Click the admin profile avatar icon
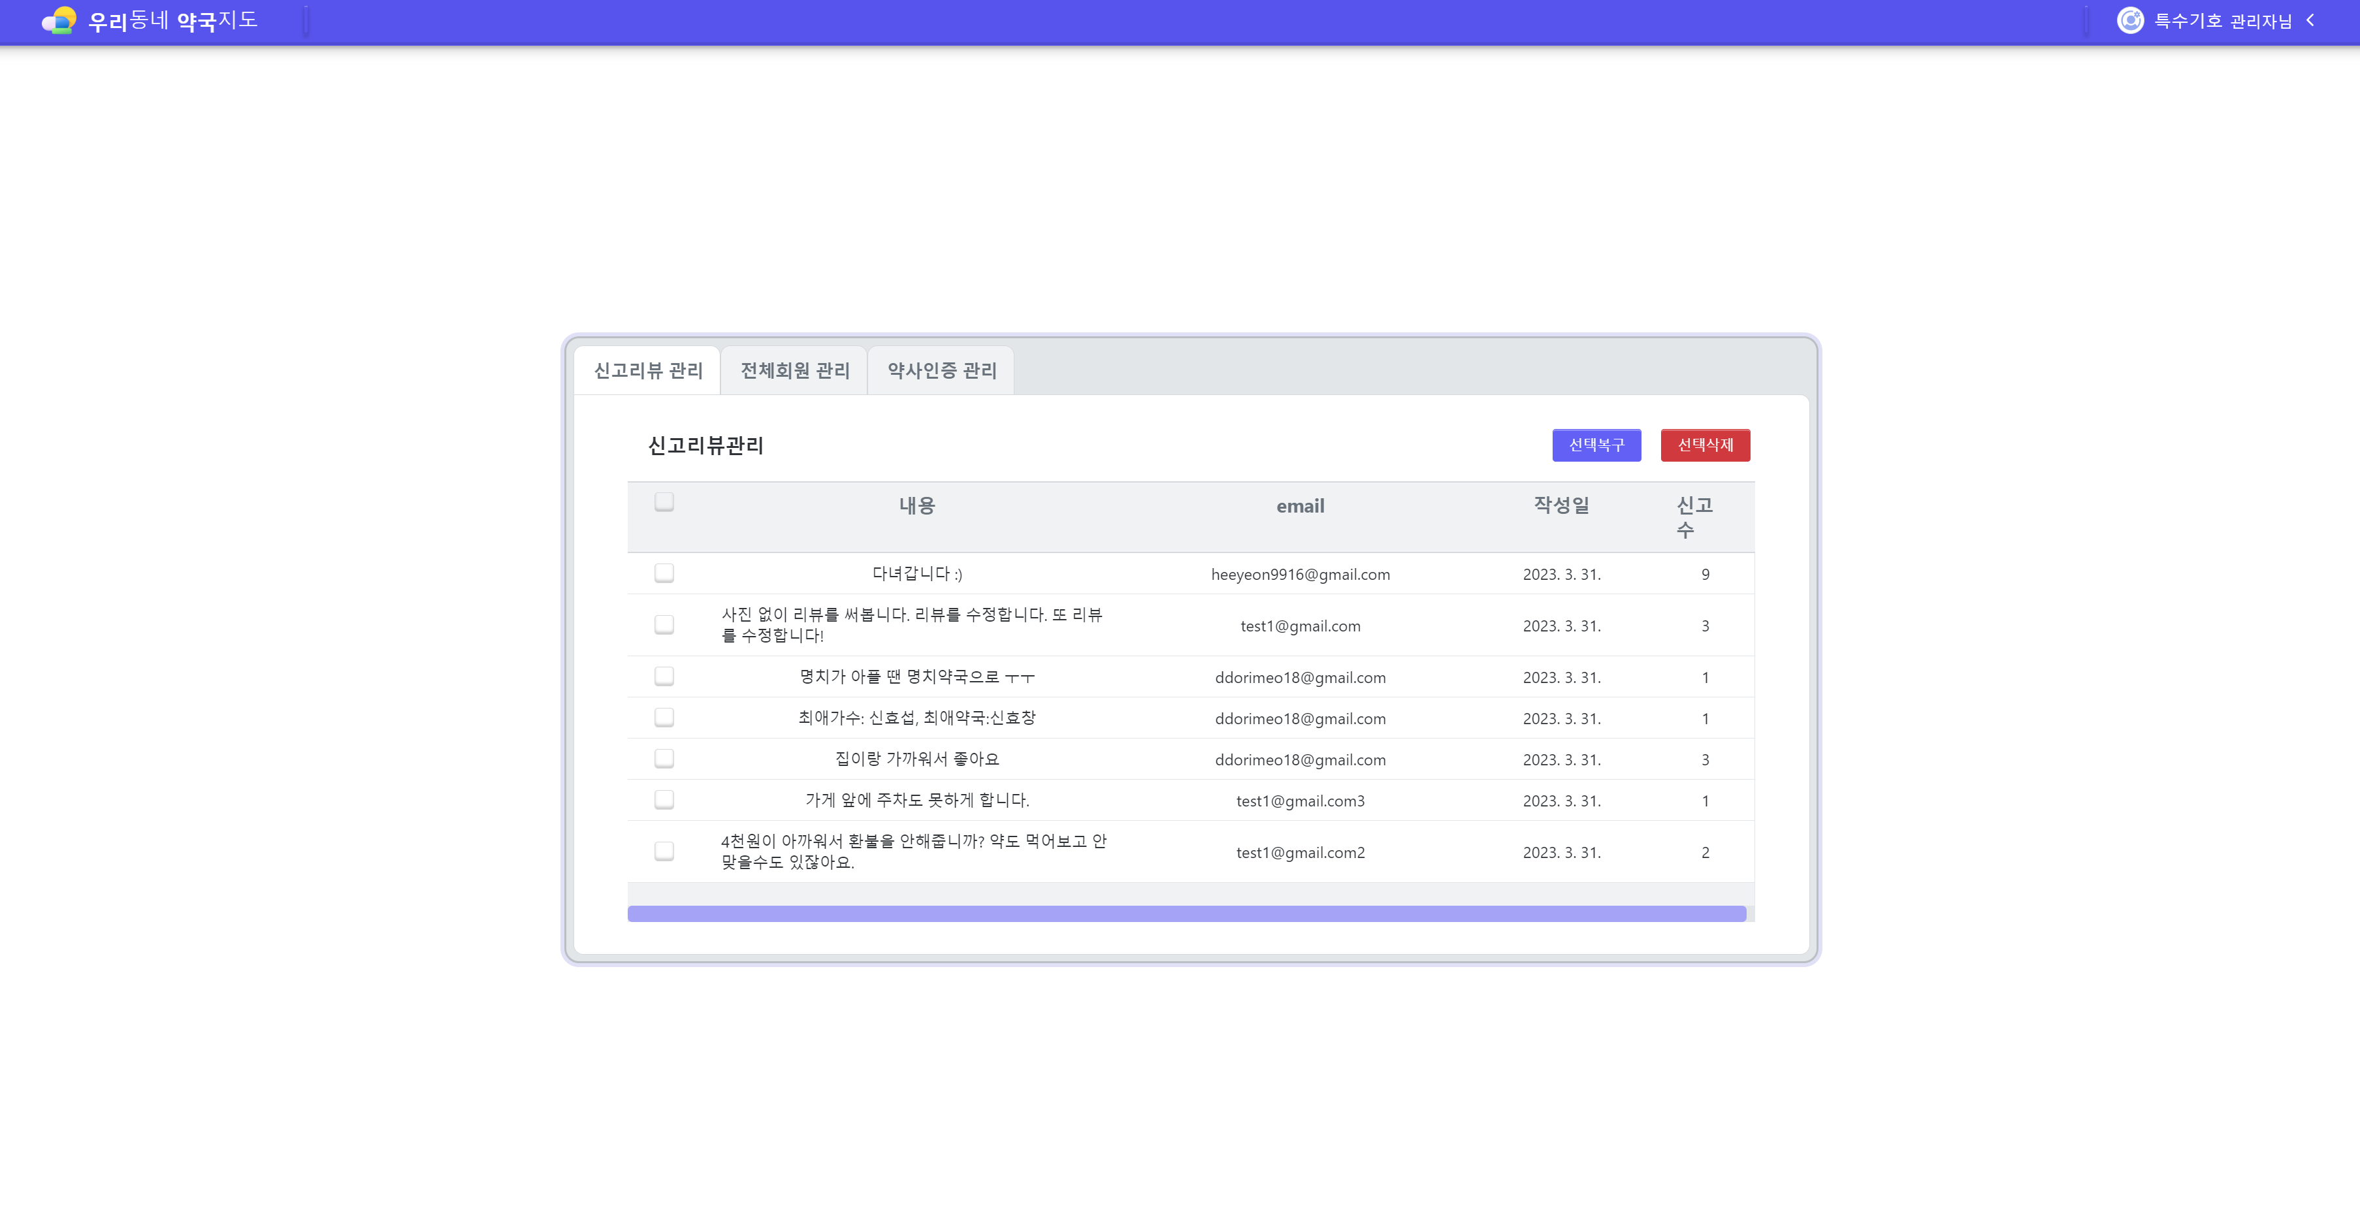This screenshot has width=2360, height=1225. point(2130,20)
